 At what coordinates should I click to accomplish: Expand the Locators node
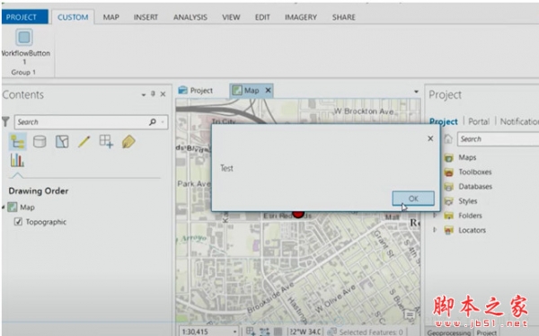pos(435,230)
